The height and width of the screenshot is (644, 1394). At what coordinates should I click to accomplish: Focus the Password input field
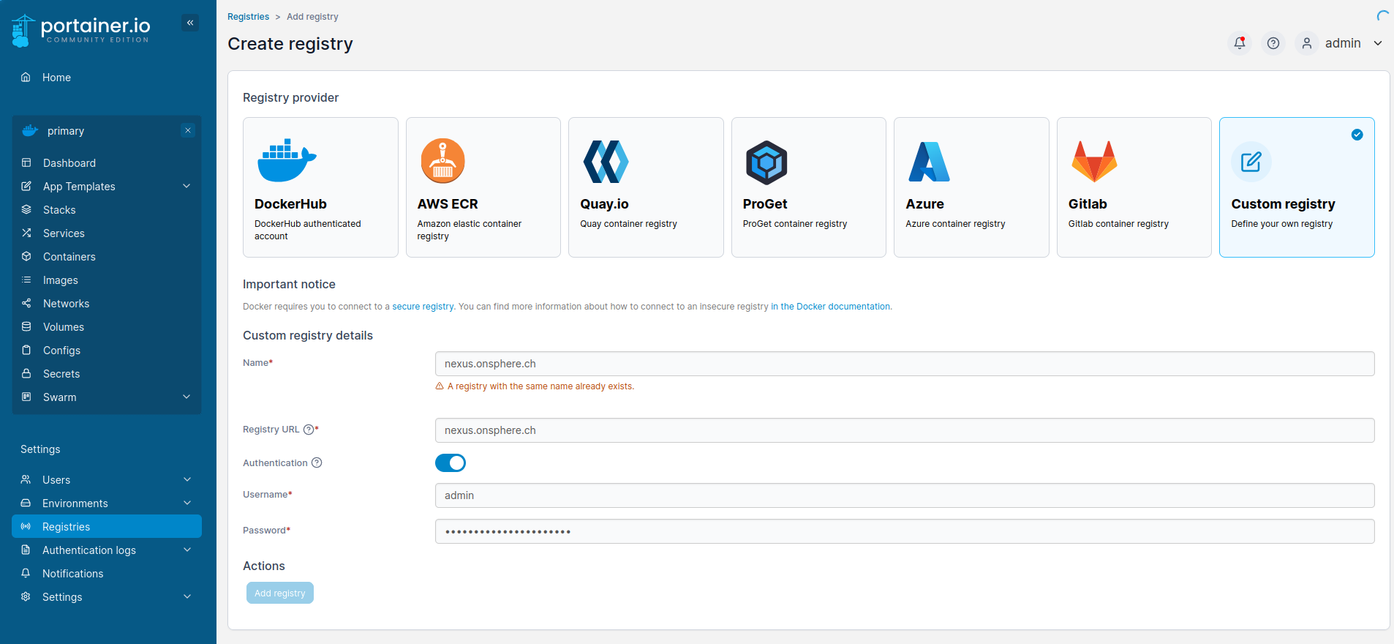tap(905, 531)
